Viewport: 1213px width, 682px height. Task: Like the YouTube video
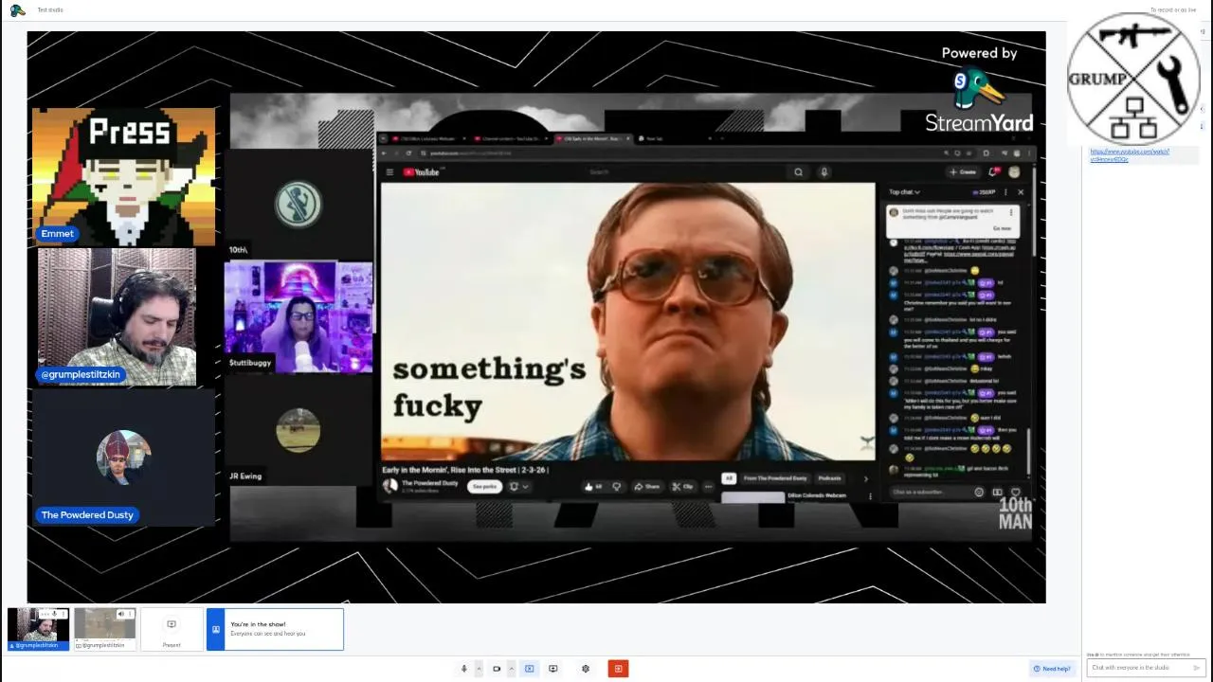coord(593,487)
